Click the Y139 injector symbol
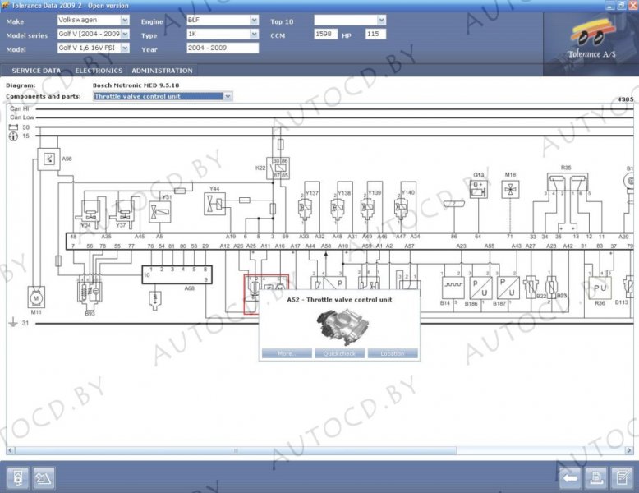Viewport: 639px width, 493px height. [367, 208]
